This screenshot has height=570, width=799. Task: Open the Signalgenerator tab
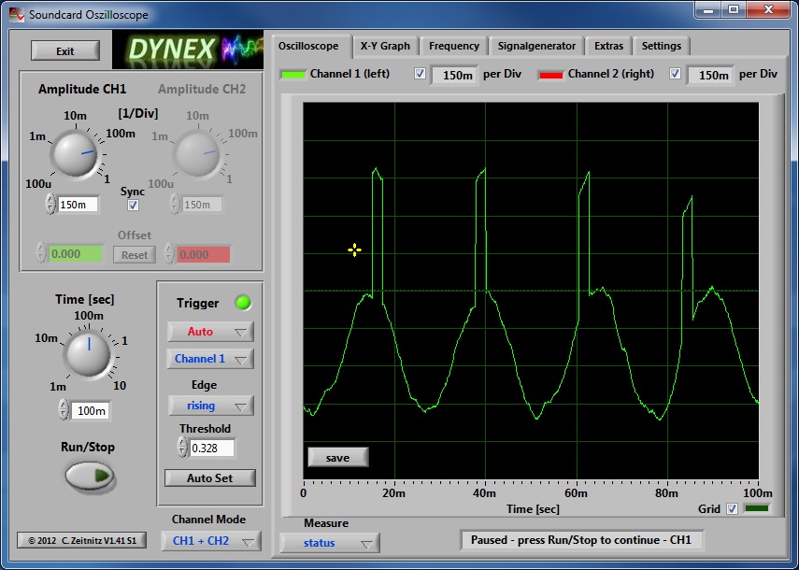click(x=536, y=46)
